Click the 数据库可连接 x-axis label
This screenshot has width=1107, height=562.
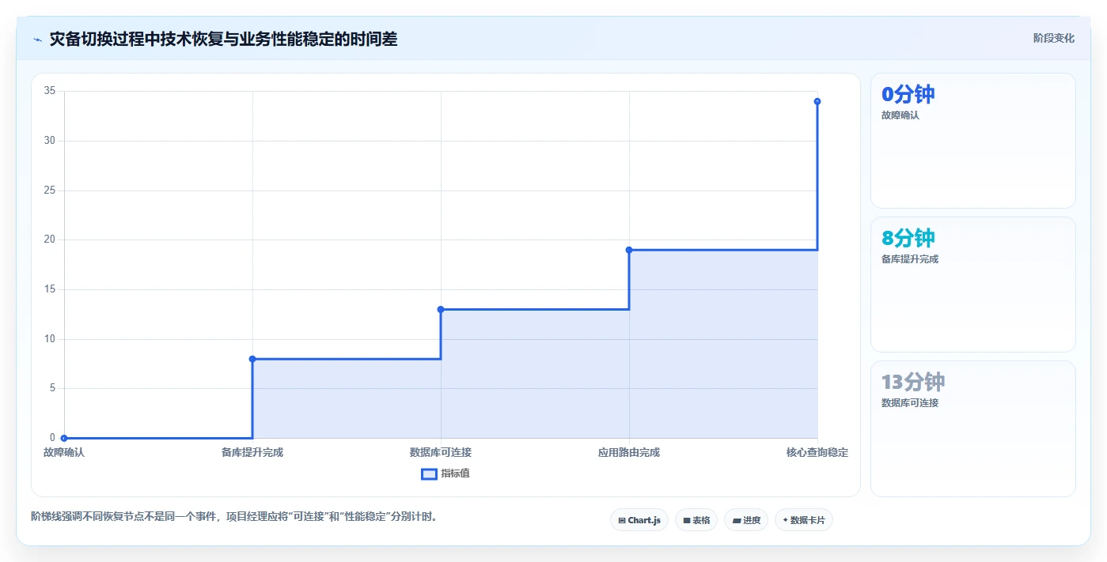(x=441, y=453)
